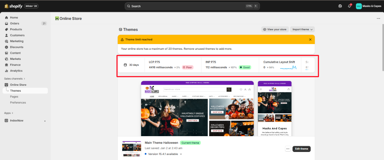Expand the Sales channels heading
The image size is (384, 160).
pyautogui.click(x=15, y=79)
